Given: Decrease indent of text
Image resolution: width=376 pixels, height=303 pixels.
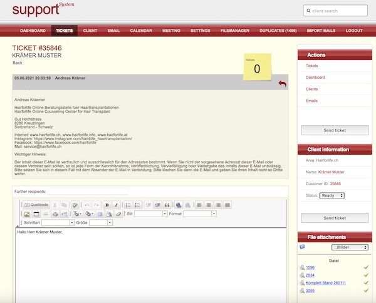Looking at the screenshot, I should [149, 205].
